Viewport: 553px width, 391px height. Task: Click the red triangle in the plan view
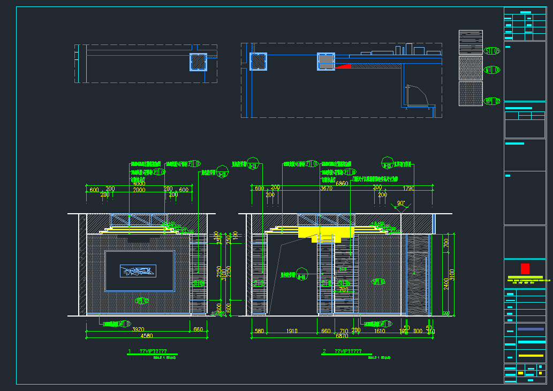(344, 66)
